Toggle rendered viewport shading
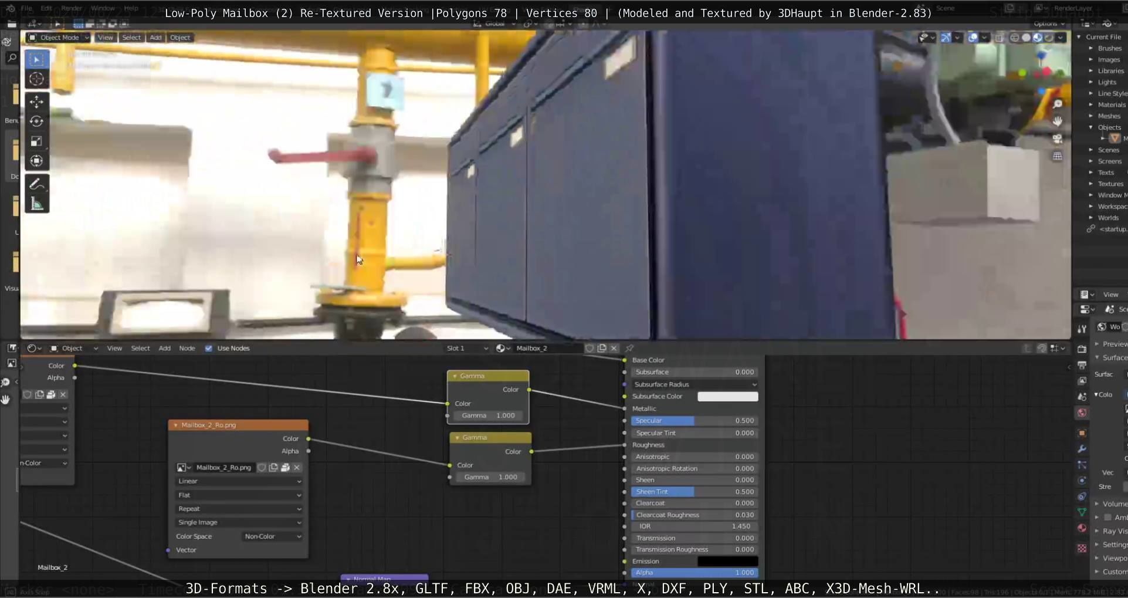Viewport: 1128px width, 598px height. 1049,38
